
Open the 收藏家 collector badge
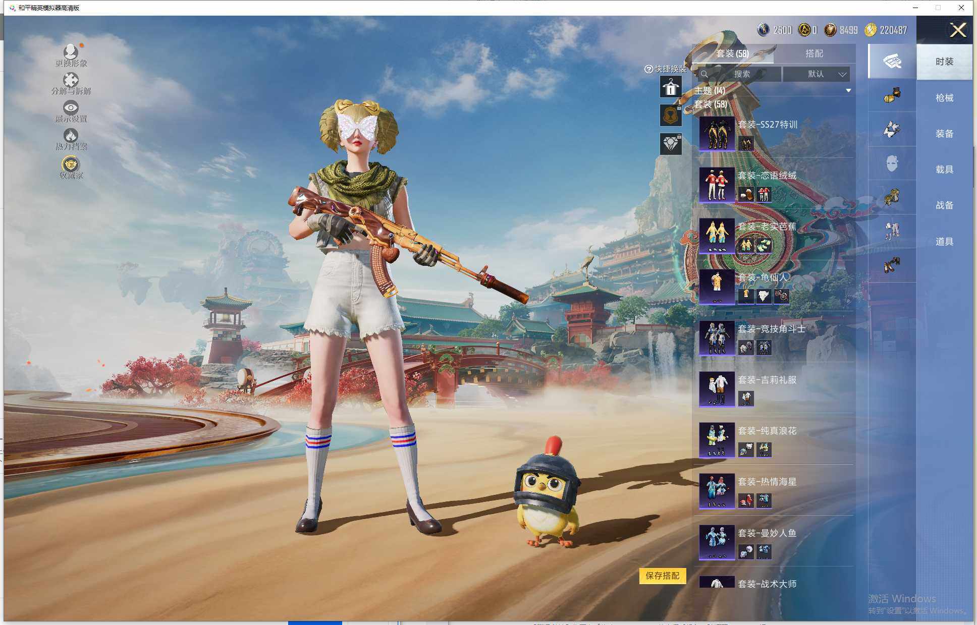(x=71, y=165)
